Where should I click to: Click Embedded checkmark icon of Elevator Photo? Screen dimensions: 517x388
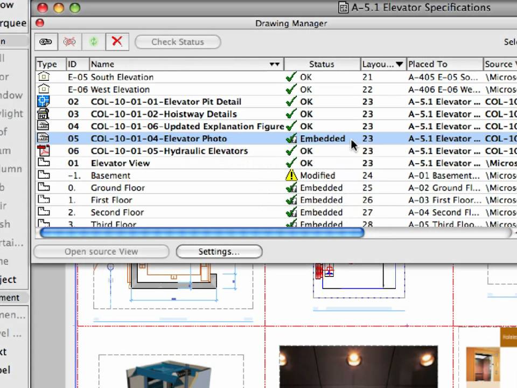291,138
